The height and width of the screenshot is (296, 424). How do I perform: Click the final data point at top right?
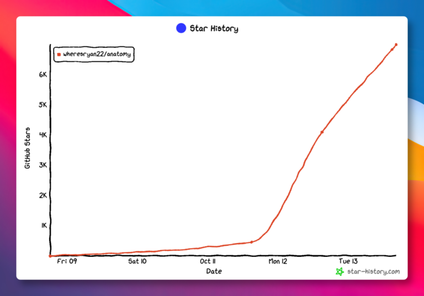396,45
